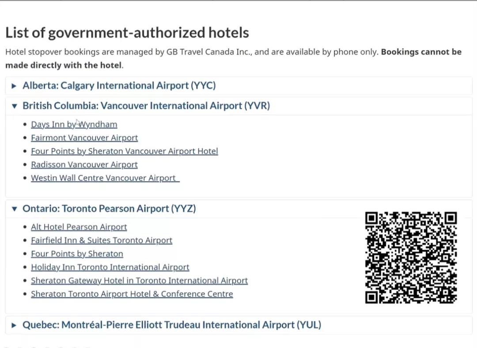Visit Four Points by Sheraton Vancouver Airport Hotel
The height and width of the screenshot is (348, 477).
point(125,151)
